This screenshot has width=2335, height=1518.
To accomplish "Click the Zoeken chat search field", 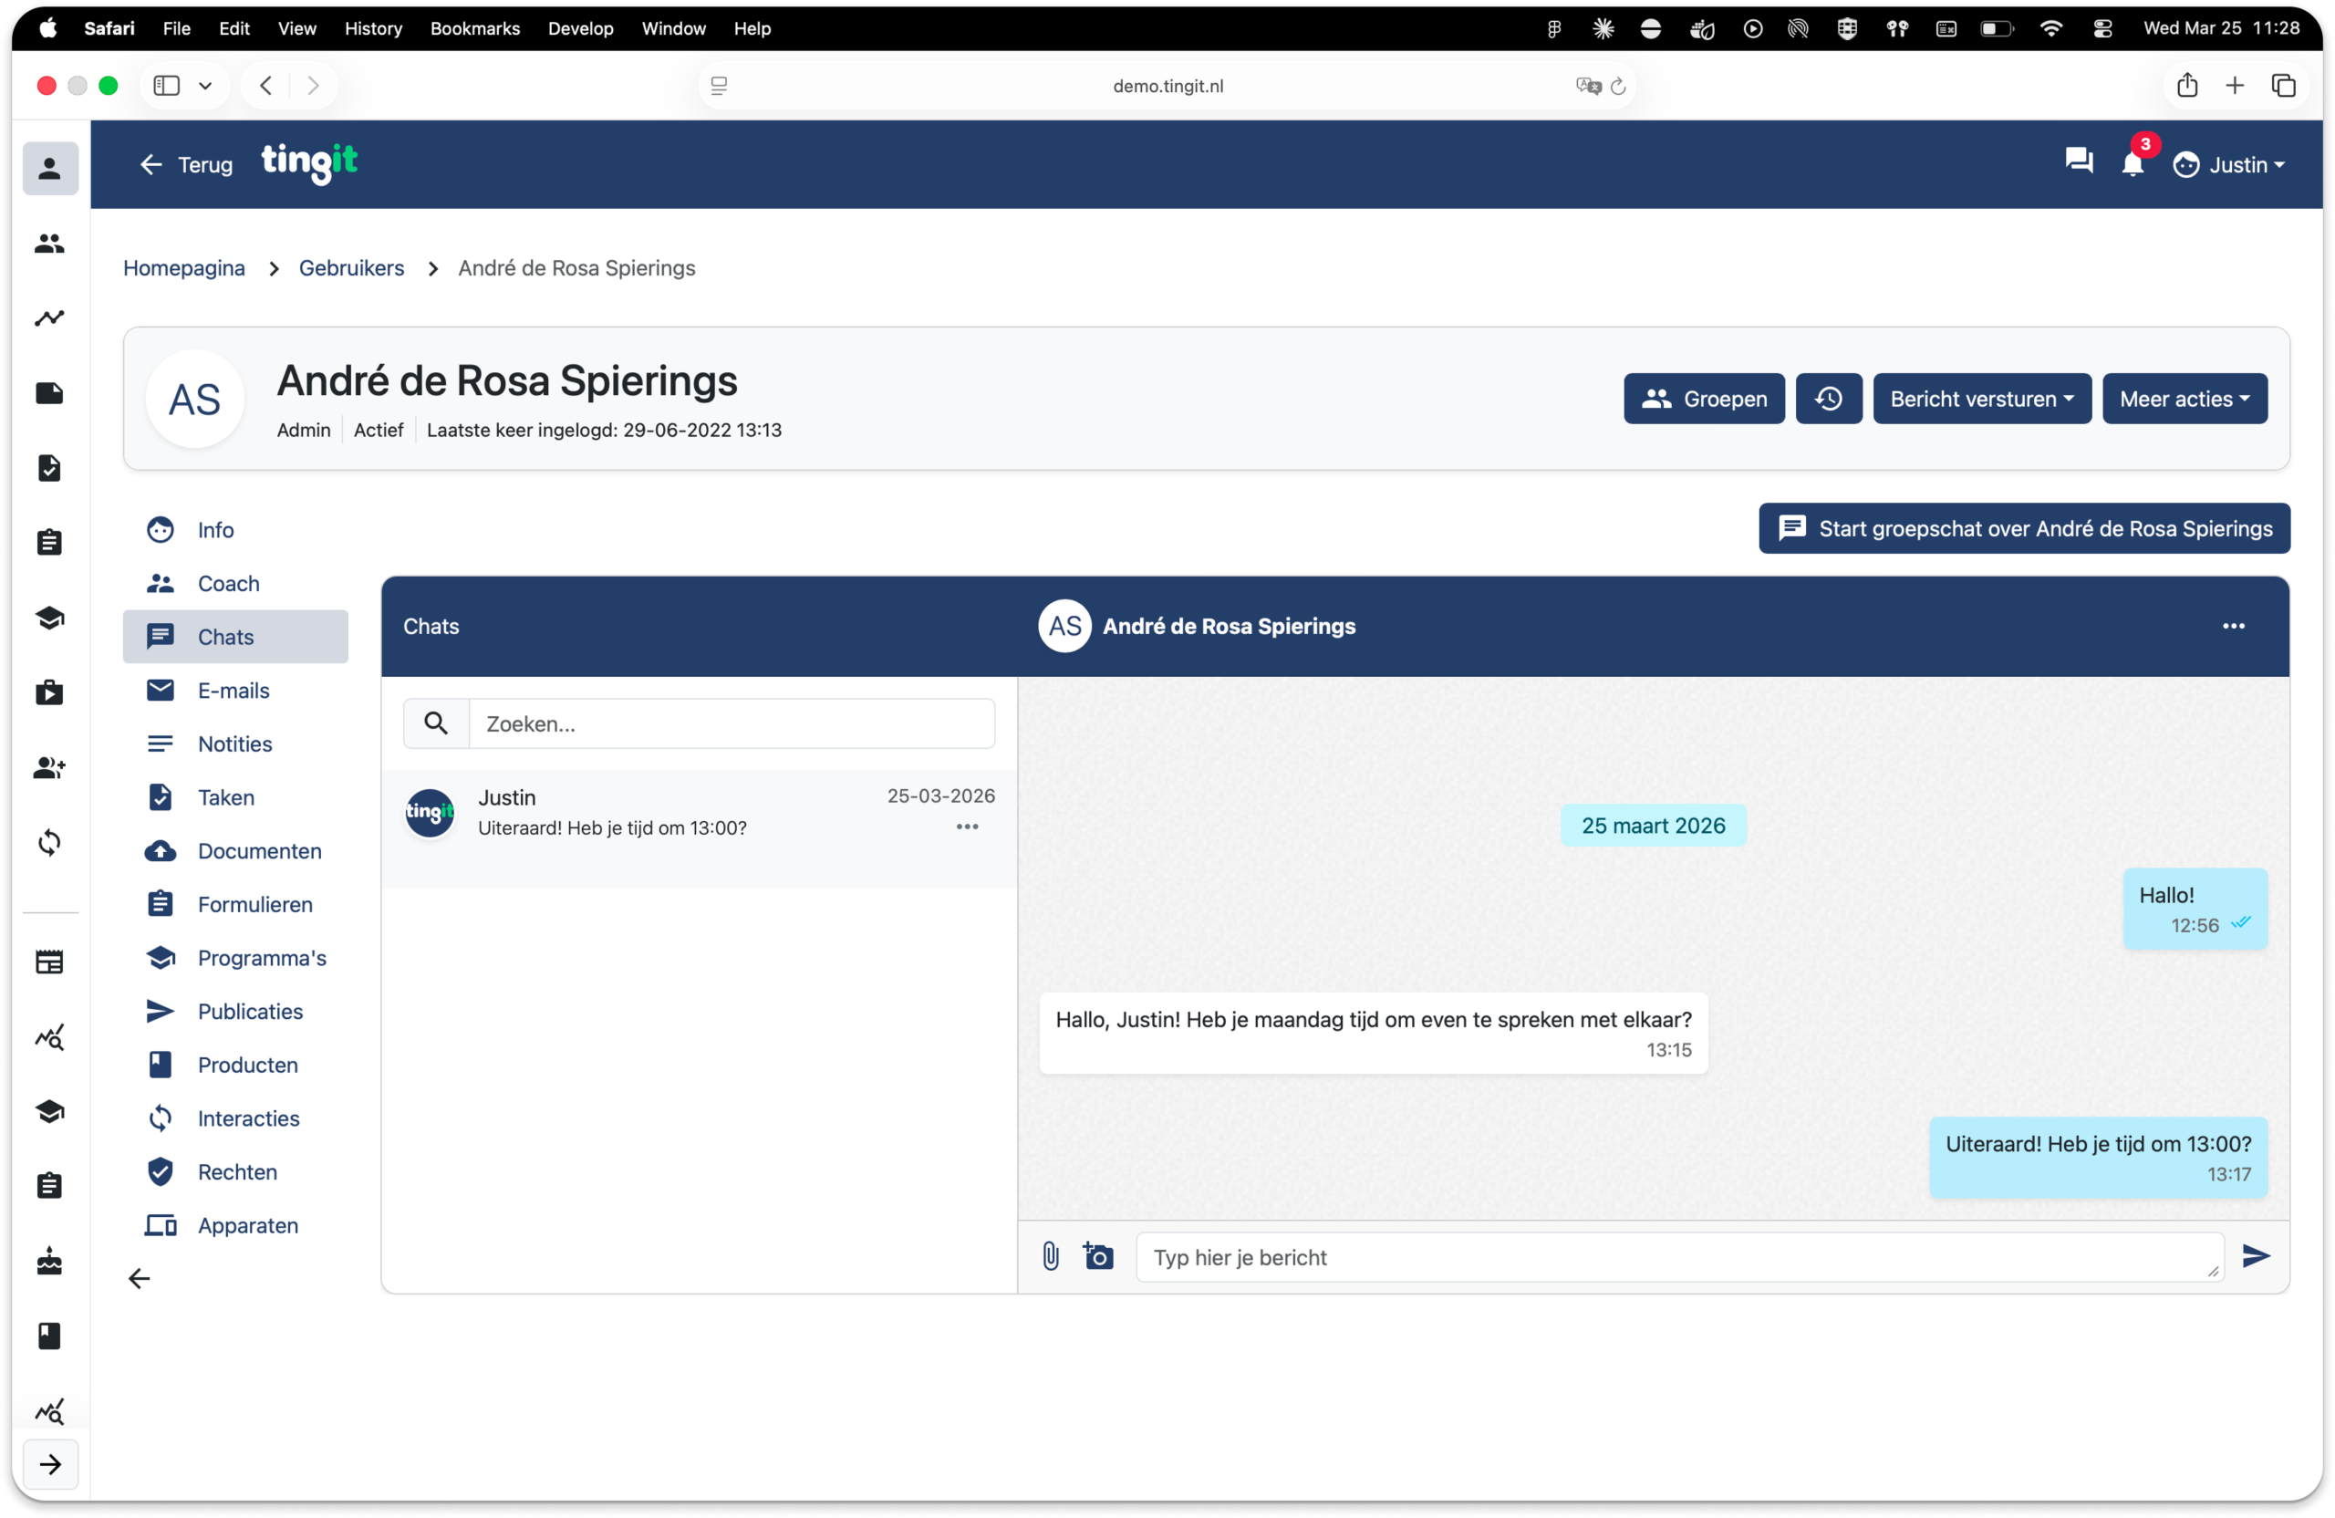I will (x=732, y=724).
